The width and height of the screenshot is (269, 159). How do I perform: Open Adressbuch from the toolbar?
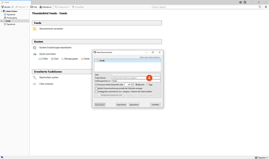tap(45, 7)
